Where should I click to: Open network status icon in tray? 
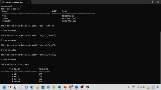(x=138, y=87)
